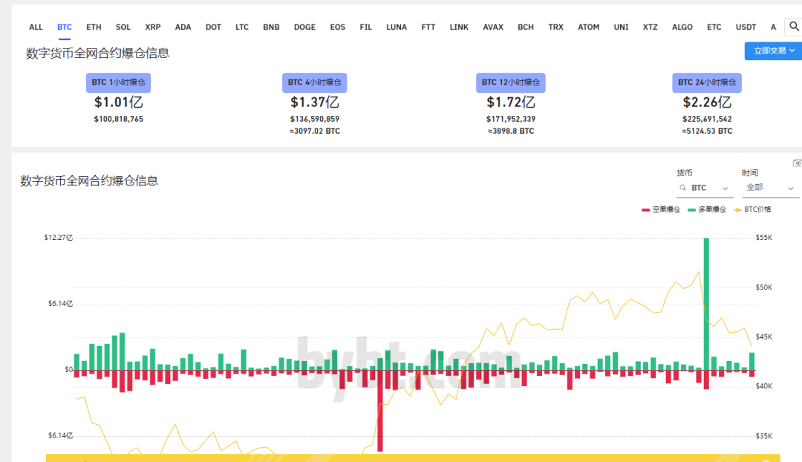
Task: Click the tallest red short-liquidation bar
Action: (x=380, y=411)
